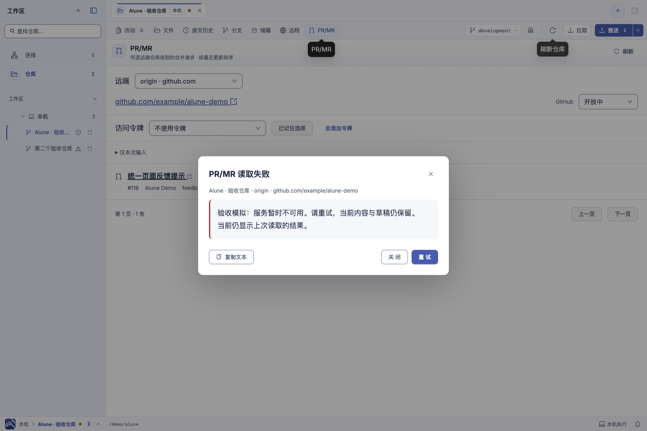Image resolution: width=647 pixels, height=431 pixels.
Task: Delete the Alune · 验收 repo via trash icon
Action: pos(90,132)
